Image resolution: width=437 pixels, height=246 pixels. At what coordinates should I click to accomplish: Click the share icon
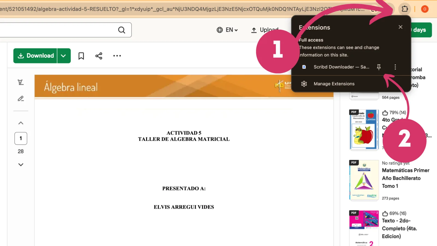click(99, 56)
